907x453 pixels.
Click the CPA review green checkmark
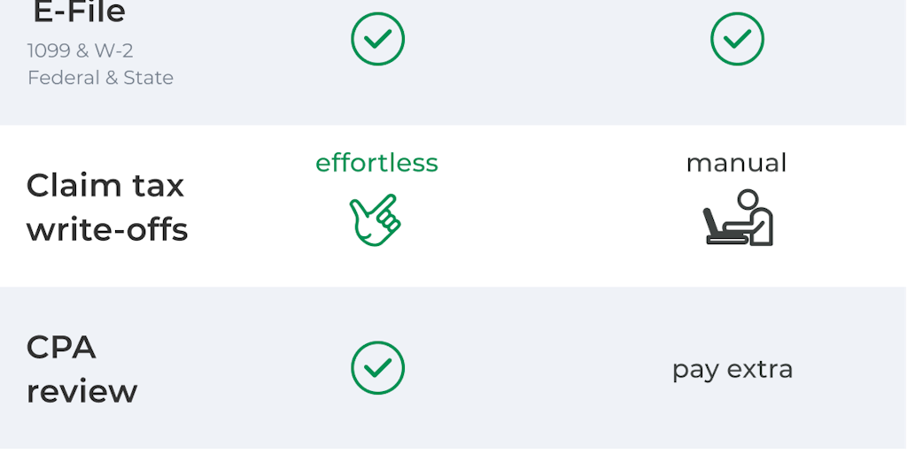tap(377, 367)
